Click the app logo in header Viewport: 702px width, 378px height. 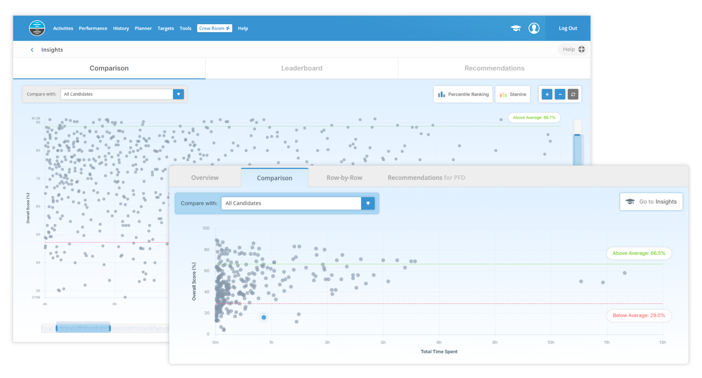(37, 28)
